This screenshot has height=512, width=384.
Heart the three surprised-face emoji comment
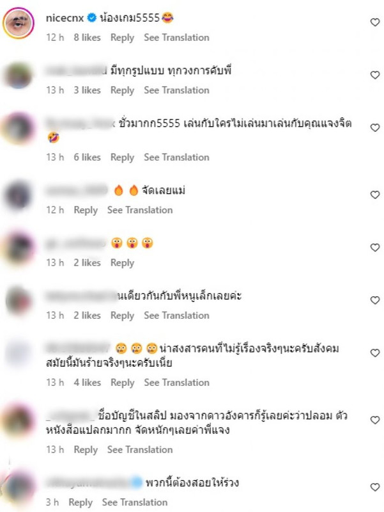pyautogui.click(x=375, y=248)
